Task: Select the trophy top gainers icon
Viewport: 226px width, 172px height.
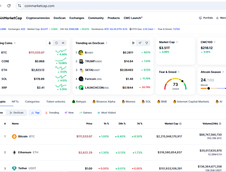Action: pos(147,43)
